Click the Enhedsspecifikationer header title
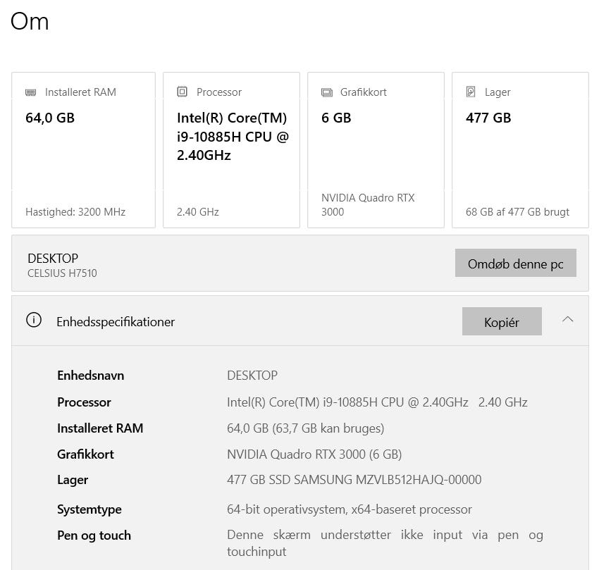 [116, 322]
